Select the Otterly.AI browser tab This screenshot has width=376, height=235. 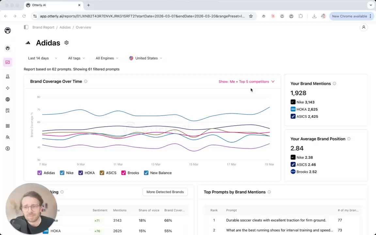click(x=52, y=5)
